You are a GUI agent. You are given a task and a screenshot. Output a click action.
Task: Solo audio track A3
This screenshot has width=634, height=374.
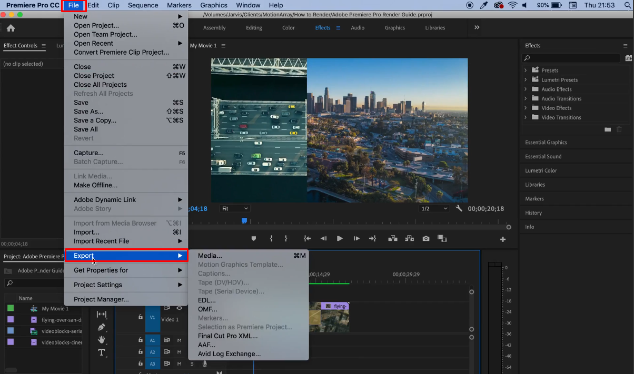coord(192,363)
